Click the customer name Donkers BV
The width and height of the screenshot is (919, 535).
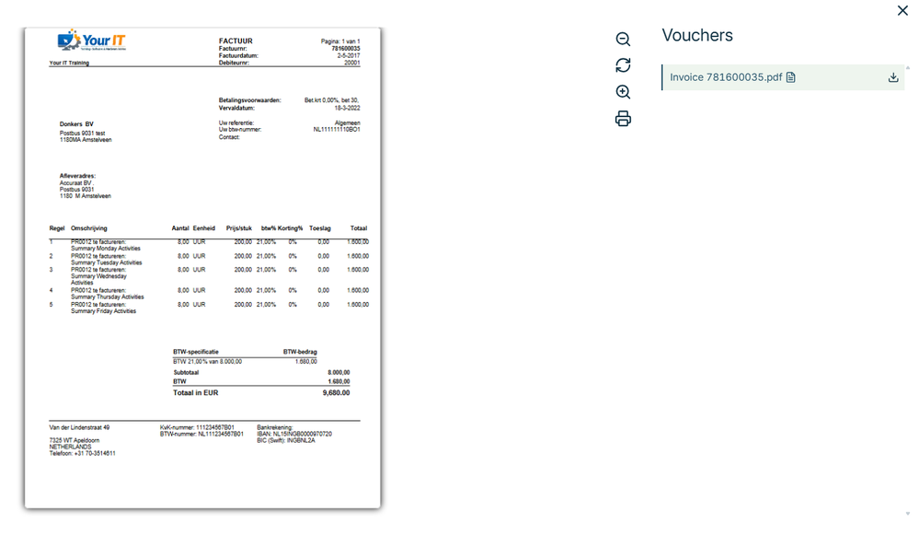pyautogui.click(x=76, y=124)
